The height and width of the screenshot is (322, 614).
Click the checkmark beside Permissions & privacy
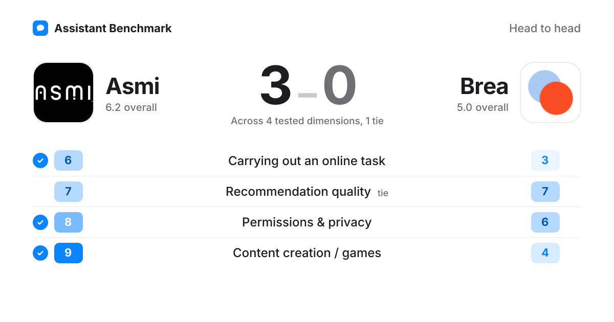pyautogui.click(x=40, y=222)
